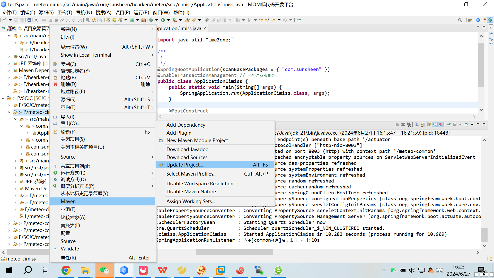Click the Save All toolbar icon

22,20
